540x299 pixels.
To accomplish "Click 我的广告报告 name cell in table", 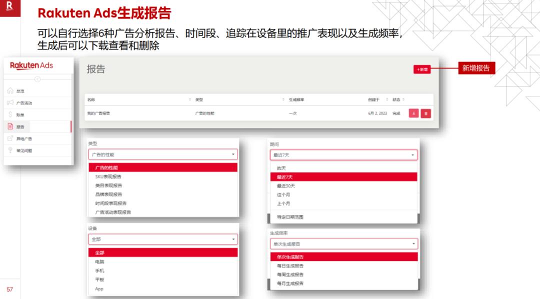I will [x=98, y=113].
